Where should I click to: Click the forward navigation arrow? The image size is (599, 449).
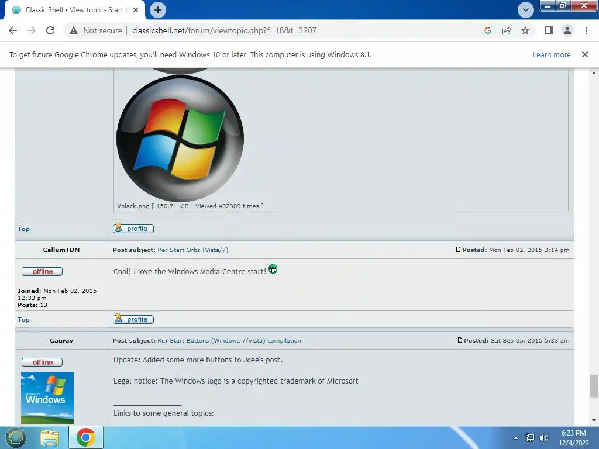[32, 30]
